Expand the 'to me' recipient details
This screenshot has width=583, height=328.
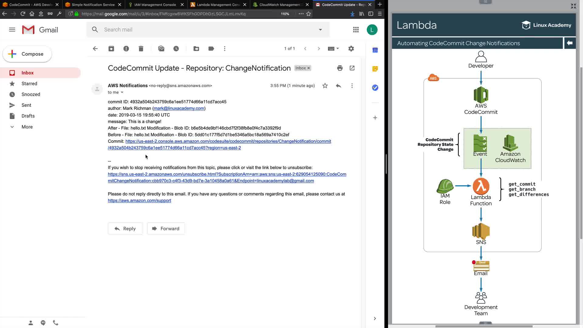[122, 92]
